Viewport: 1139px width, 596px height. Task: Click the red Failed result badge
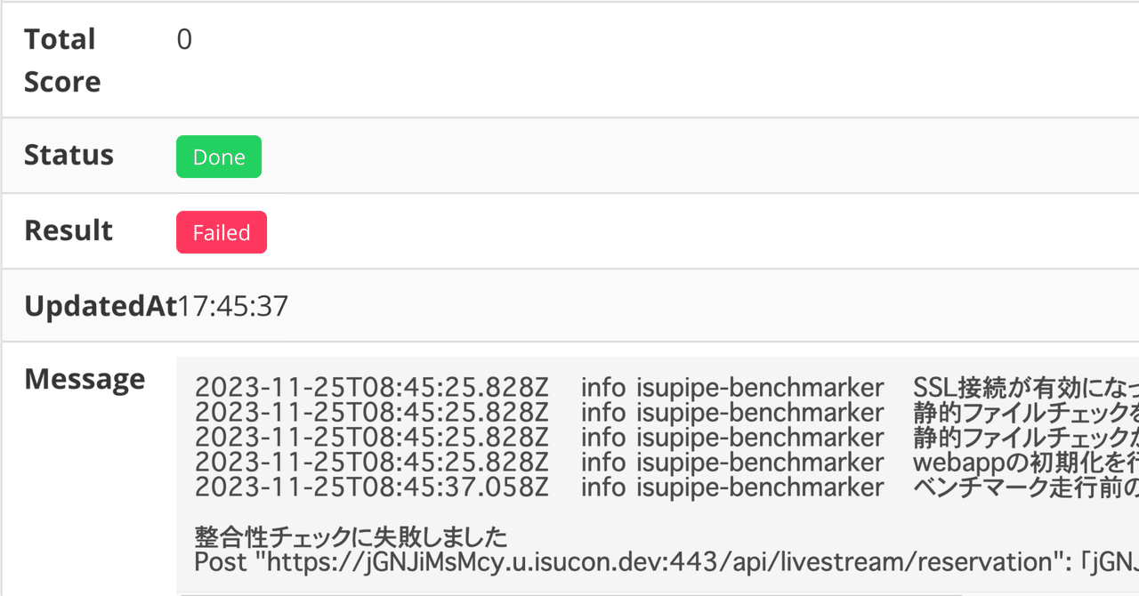221,232
